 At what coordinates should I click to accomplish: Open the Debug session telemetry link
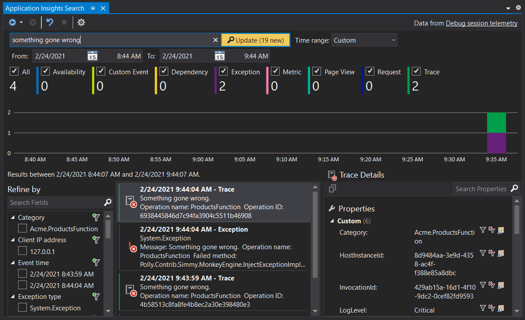coord(481,23)
